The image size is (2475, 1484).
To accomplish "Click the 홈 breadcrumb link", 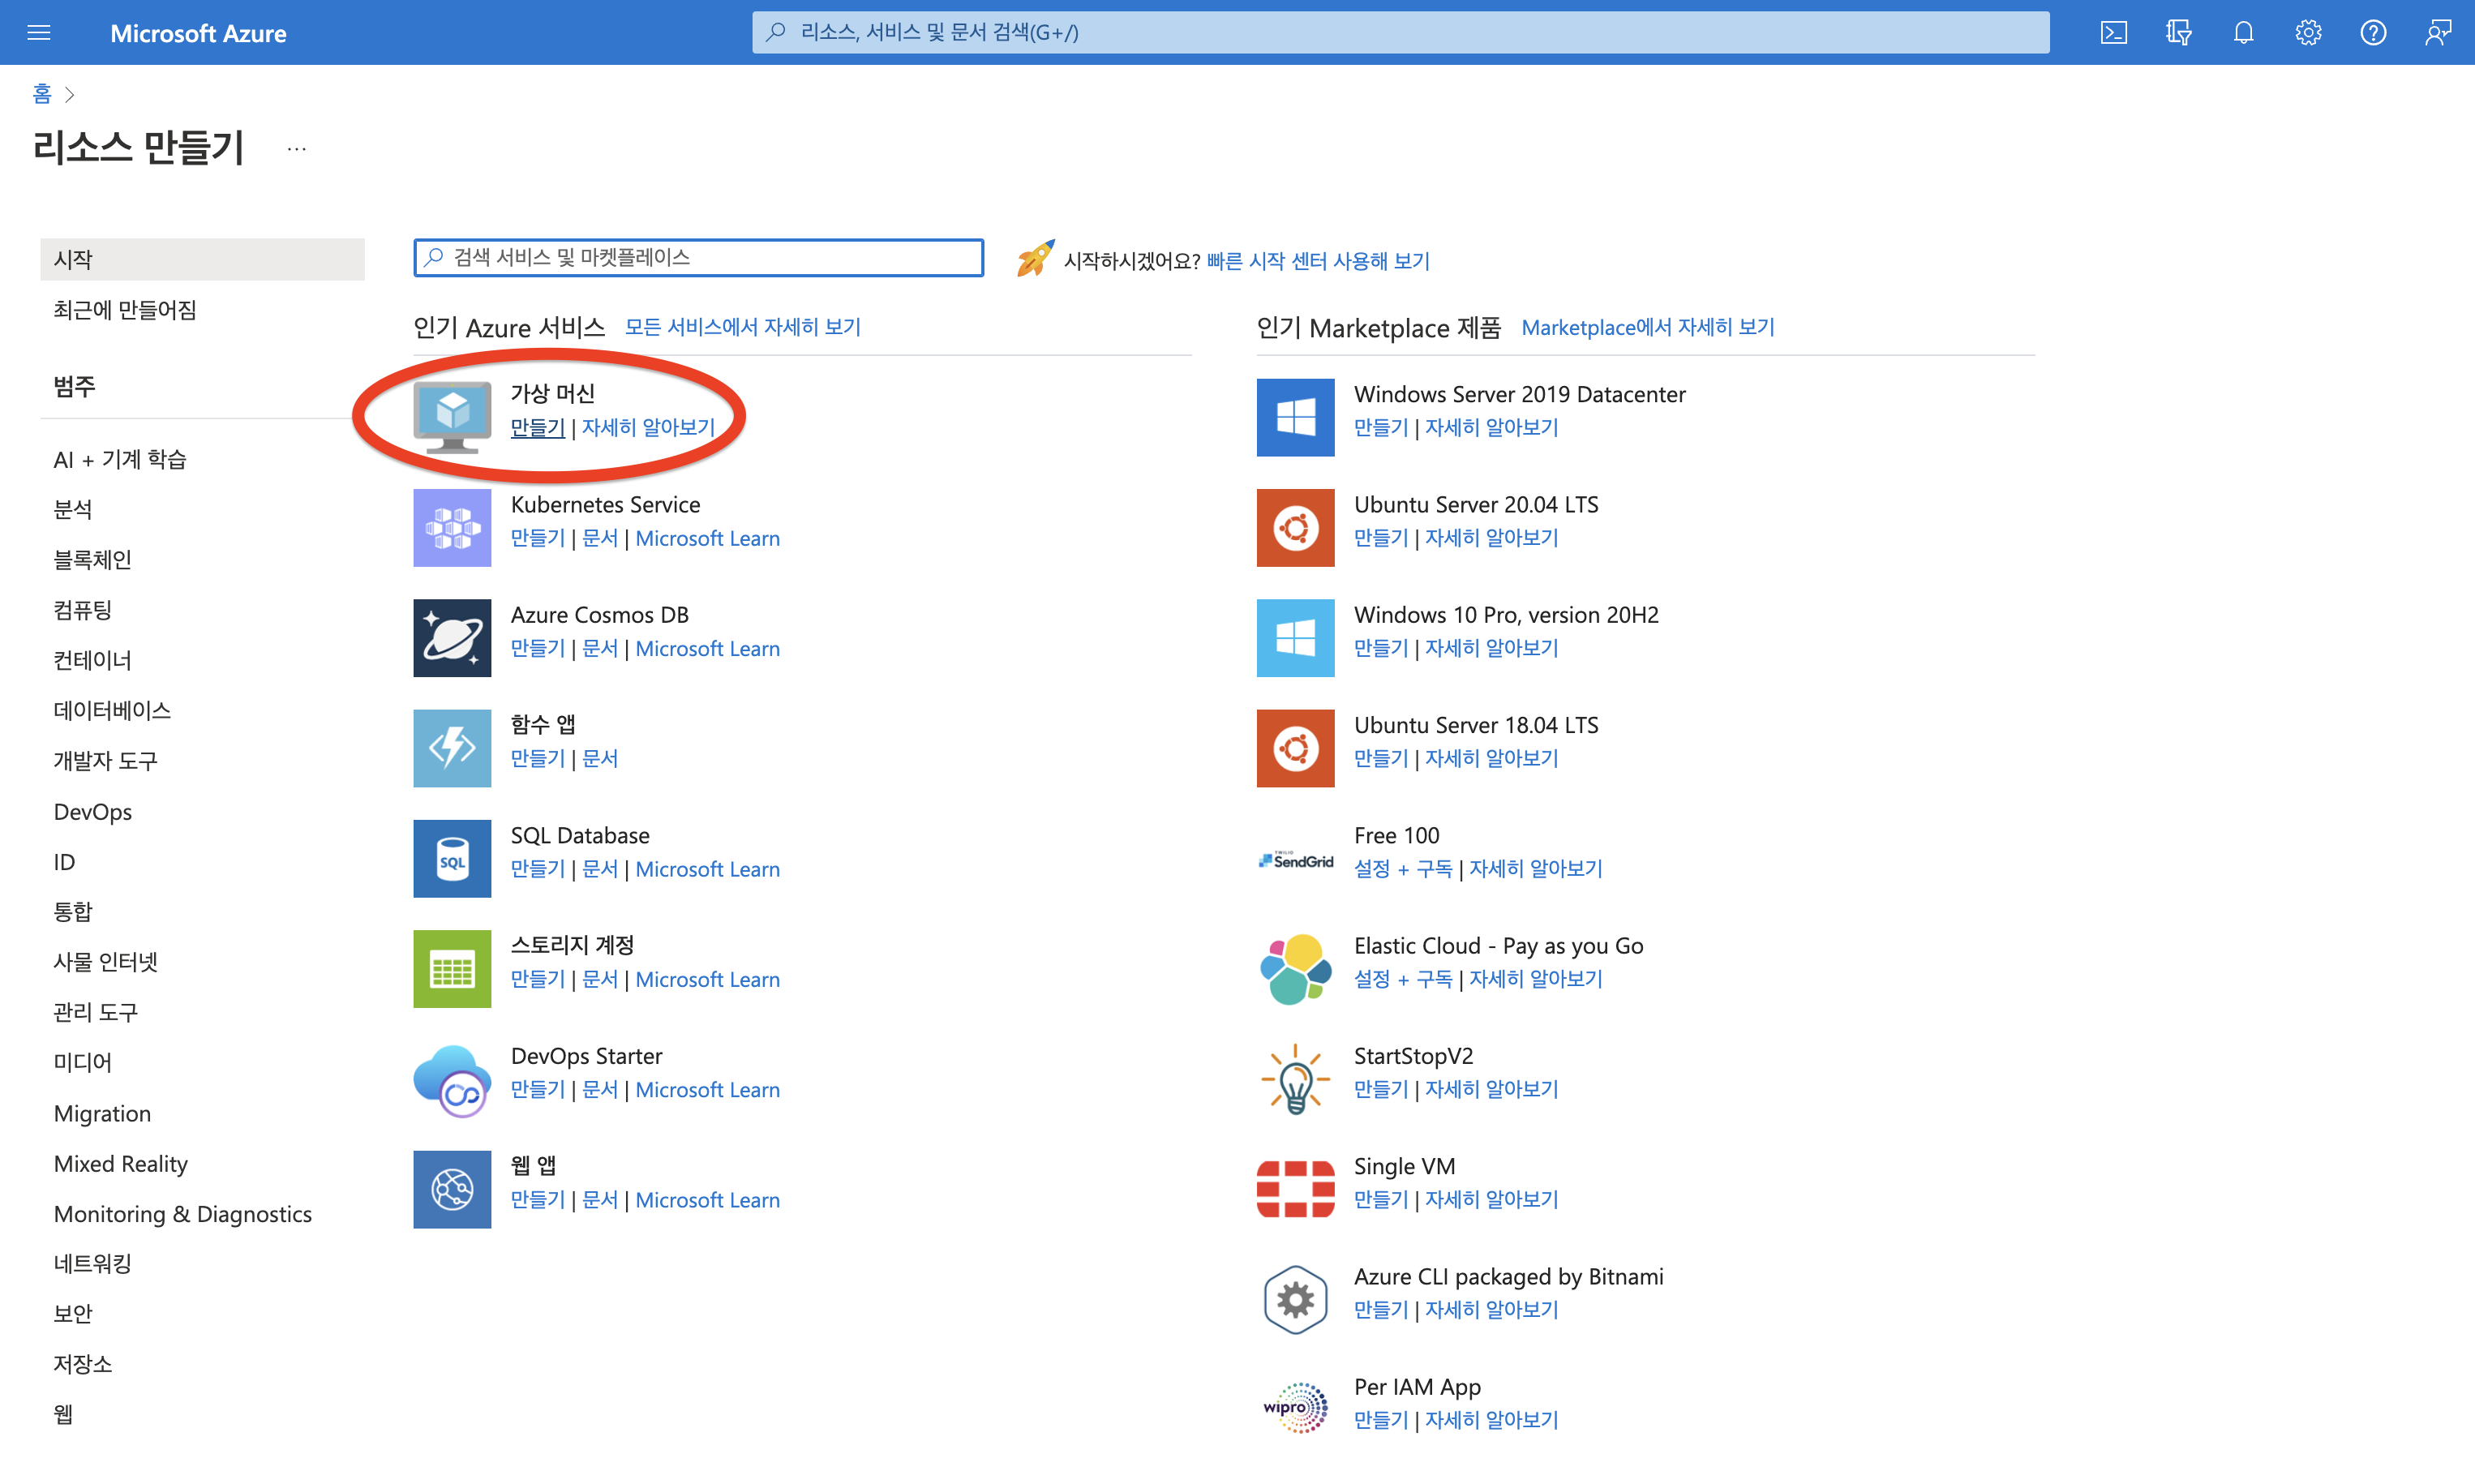I will pyautogui.click(x=41, y=93).
